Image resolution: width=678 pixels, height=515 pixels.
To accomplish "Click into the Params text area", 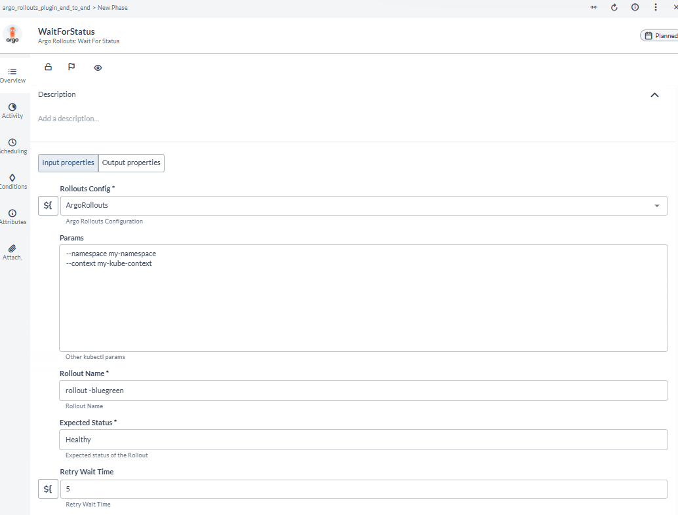I will coord(364,298).
